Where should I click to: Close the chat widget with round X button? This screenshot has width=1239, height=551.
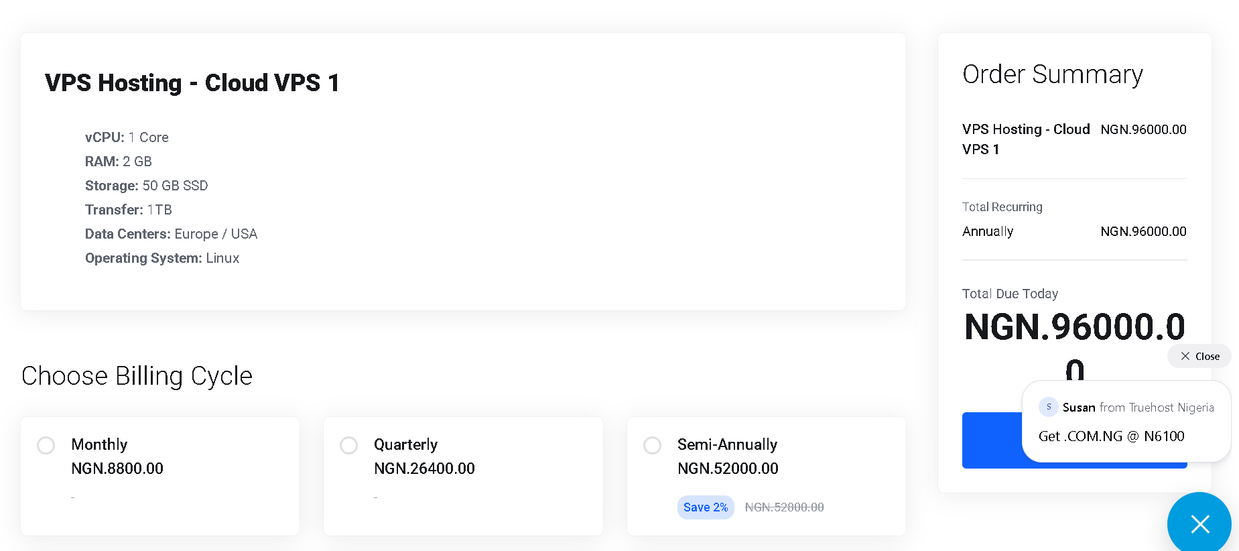[1199, 524]
